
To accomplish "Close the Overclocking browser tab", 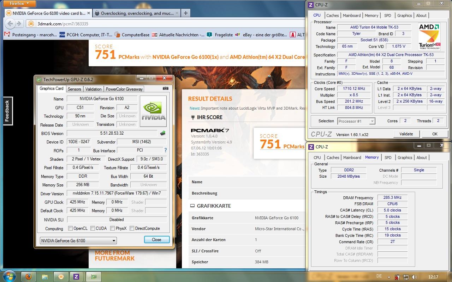I will pos(177,13).
